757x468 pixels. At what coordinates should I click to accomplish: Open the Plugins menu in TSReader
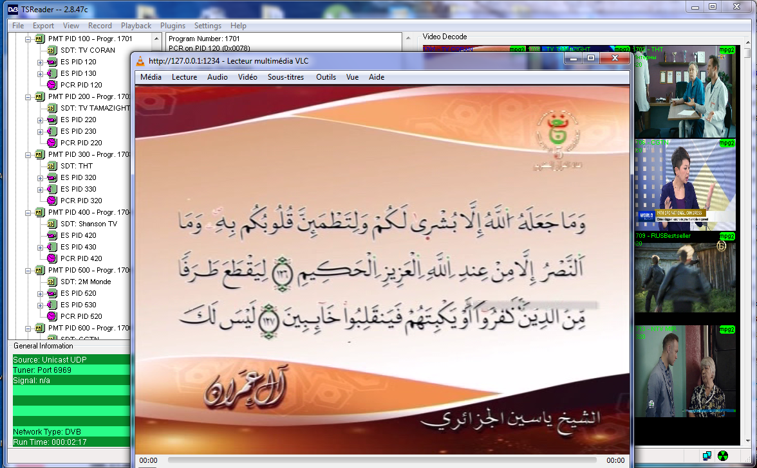(x=173, y=26)
